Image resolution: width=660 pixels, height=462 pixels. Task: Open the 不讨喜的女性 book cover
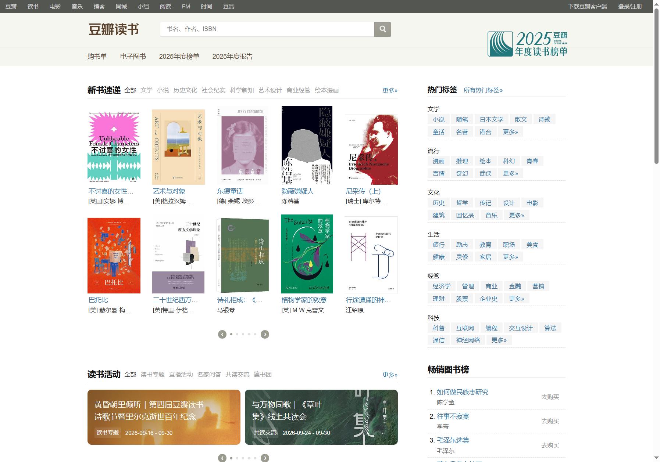[114, 147]
